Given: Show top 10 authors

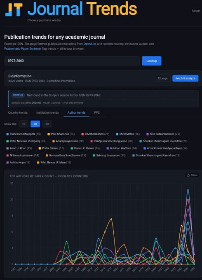Looking at the screenshot, I should tap(23, 124).
